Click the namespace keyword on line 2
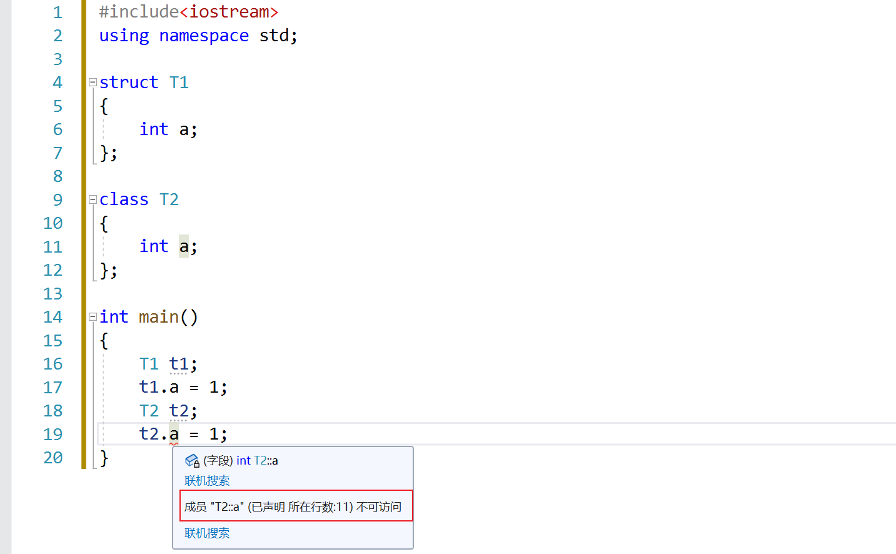Viewport: 896px width, 554px height. pyautogui.click(x=204, y=36)
